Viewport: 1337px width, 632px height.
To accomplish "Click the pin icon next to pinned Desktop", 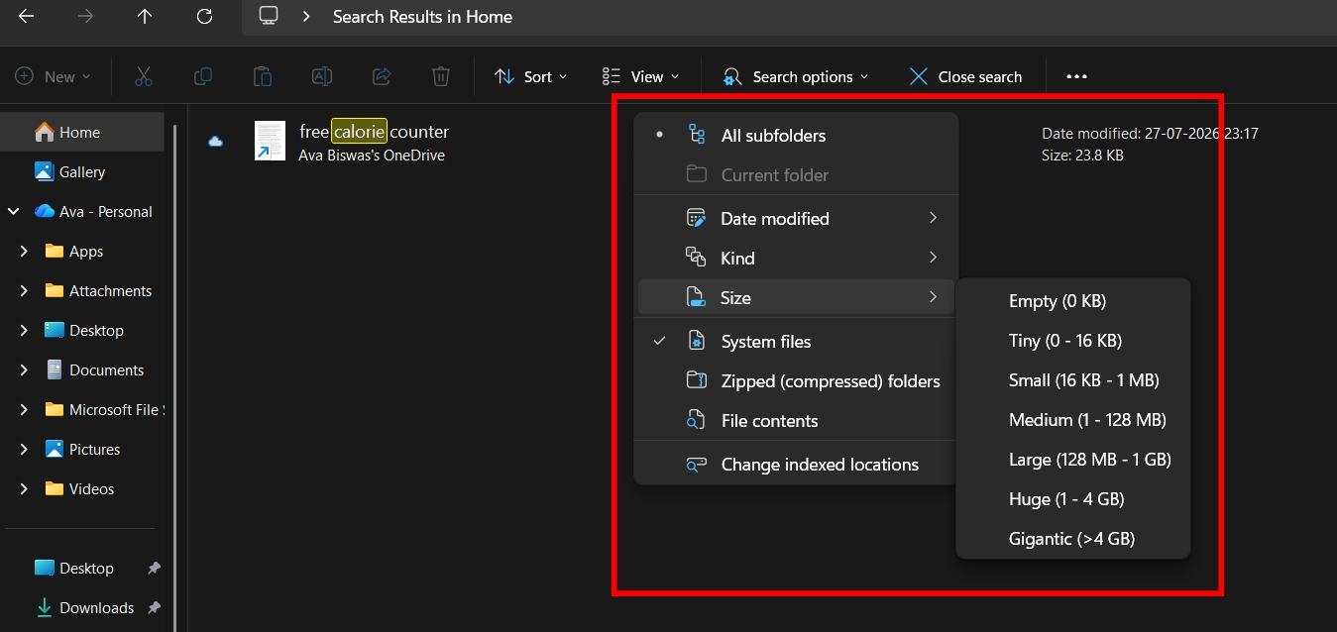I will click(154, 568).
